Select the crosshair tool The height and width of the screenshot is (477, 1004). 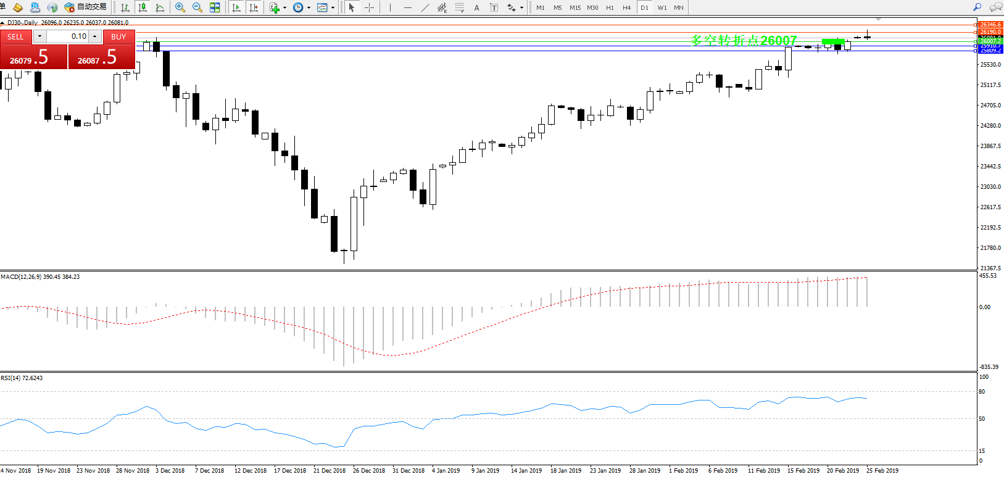(369, 7)
